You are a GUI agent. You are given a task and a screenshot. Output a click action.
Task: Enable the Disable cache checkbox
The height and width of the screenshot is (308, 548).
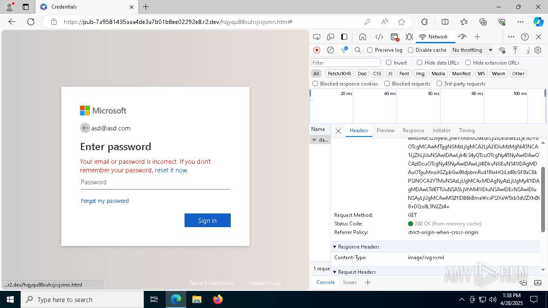click(x=411, y=50)
